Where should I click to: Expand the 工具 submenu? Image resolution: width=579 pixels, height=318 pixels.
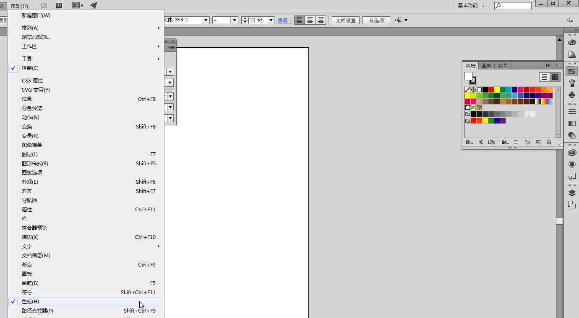click(86, 59)
